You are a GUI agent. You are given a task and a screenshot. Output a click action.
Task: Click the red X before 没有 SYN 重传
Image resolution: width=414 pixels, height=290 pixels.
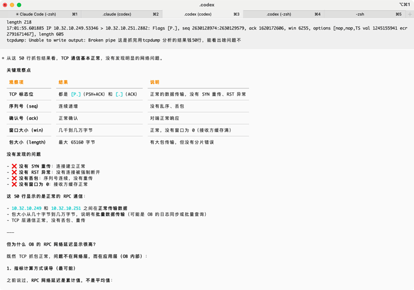[x=14, y=166]
